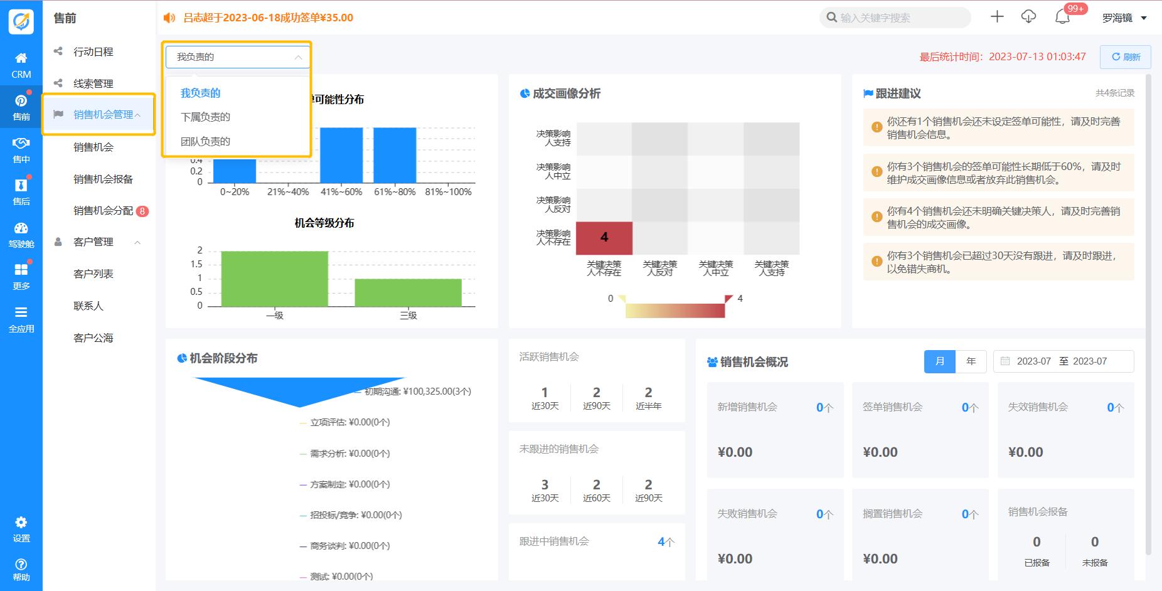Click the 吕志超 signing announcement text
This screenshot has width=1162, height=591.
268,18
